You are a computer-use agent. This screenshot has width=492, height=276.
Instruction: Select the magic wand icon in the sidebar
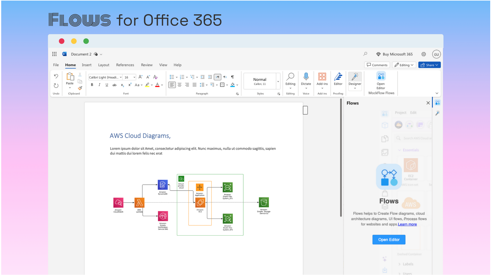[x=437, y=113]
